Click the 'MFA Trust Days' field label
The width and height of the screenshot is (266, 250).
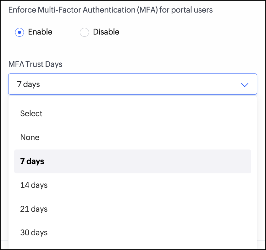pyautogui.click(x=35, y=64)
